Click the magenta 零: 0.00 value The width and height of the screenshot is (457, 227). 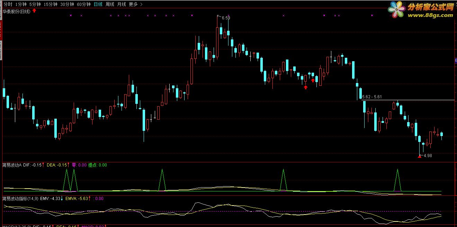79,165
